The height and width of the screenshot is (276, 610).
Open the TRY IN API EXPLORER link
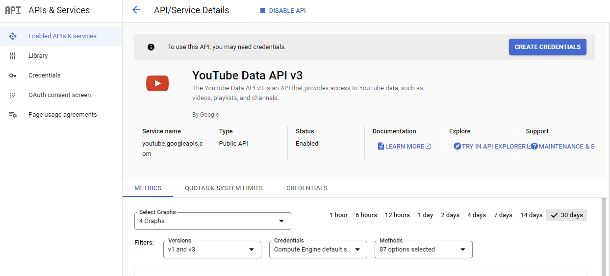pos(493,146)
